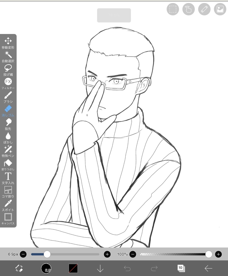Select the 自動選択 magic wand tool
228x276 pixels.
point(8,57)
